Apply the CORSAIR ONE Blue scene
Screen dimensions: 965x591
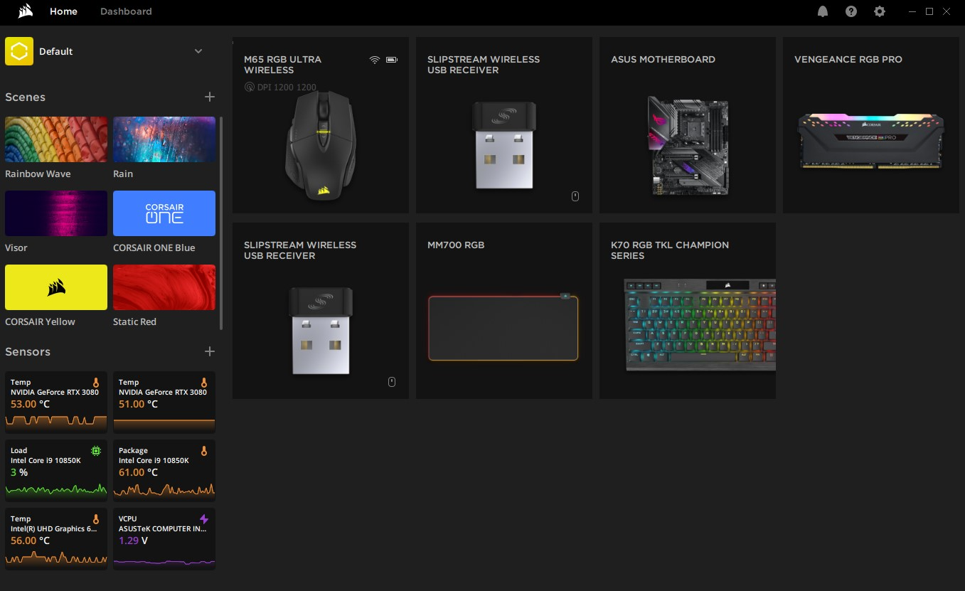pos(164,213)
